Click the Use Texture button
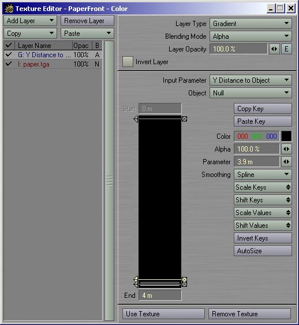 pos(163,314)
